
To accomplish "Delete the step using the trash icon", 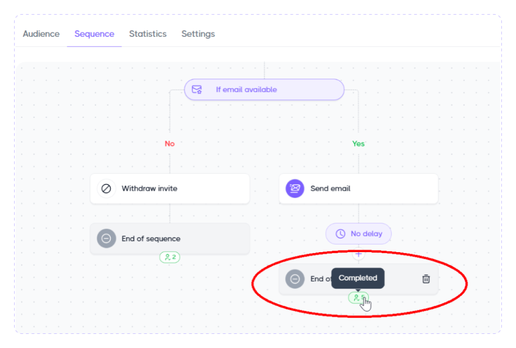I will pos(426,279).
